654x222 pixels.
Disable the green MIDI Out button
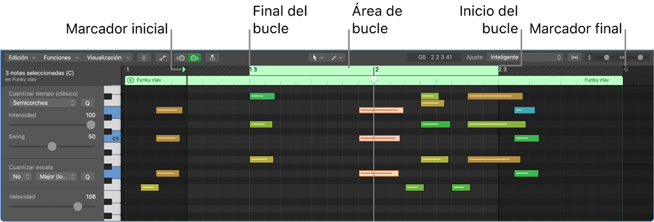click(194, 58)
